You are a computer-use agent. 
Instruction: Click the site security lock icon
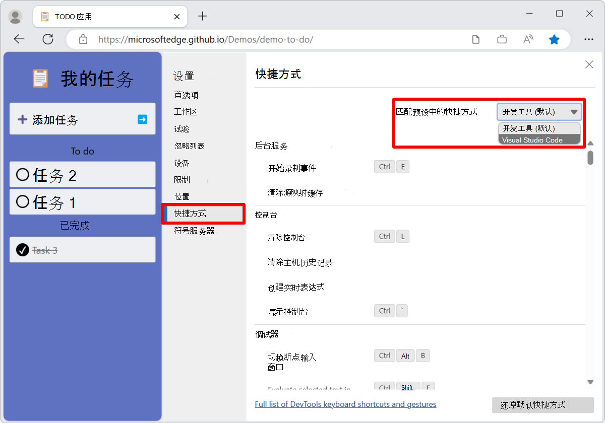pyautogui.click(x=83, y=38)
